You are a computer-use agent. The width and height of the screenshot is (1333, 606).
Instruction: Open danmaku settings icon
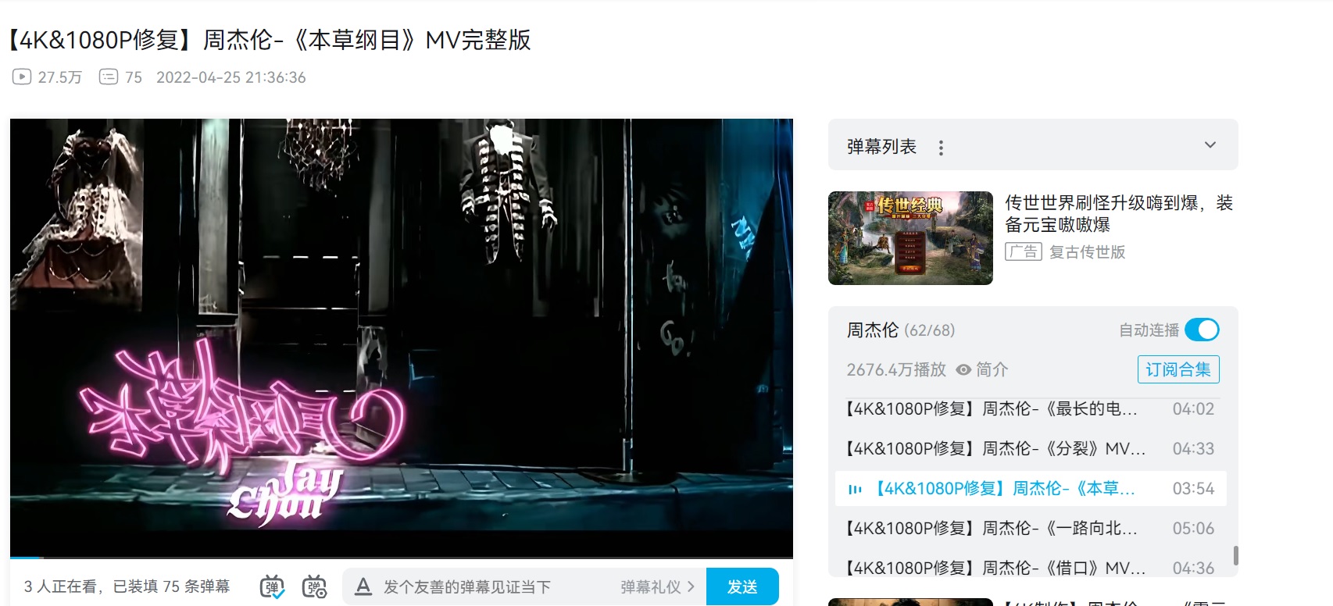tap(314, 586)
